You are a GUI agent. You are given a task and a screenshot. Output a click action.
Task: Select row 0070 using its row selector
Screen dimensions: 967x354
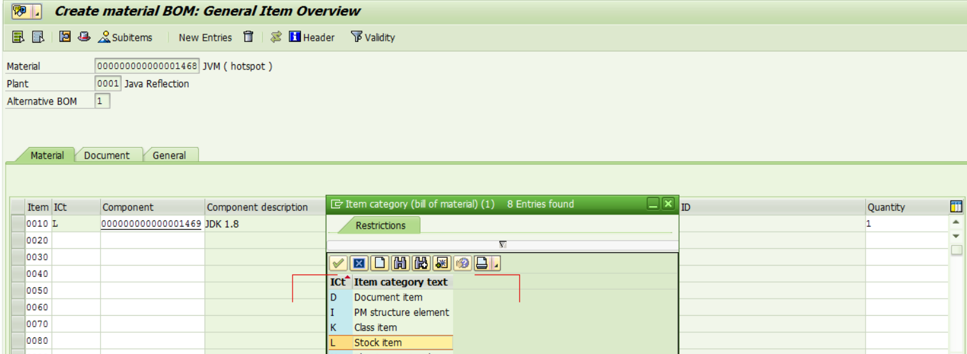(x=18, y=323)
